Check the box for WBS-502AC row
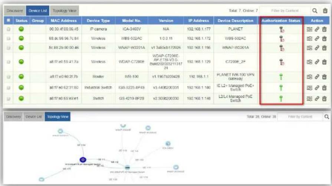The image size is (332, 186). (x=9, y=39)
